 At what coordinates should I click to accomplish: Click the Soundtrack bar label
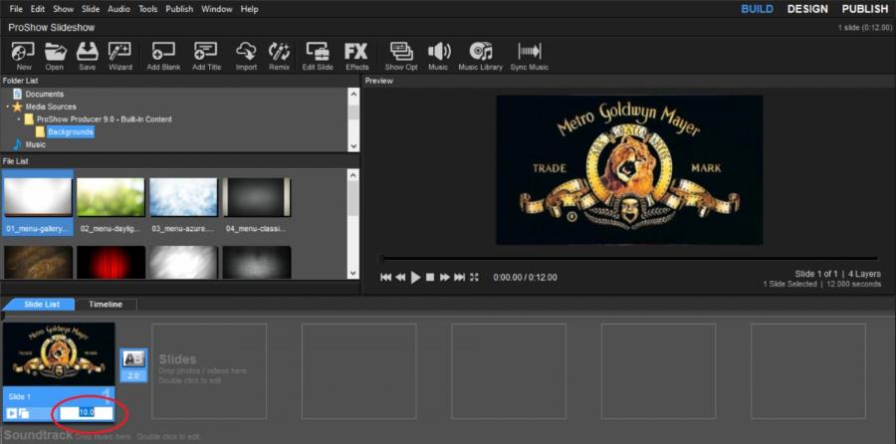coord(38,435)
